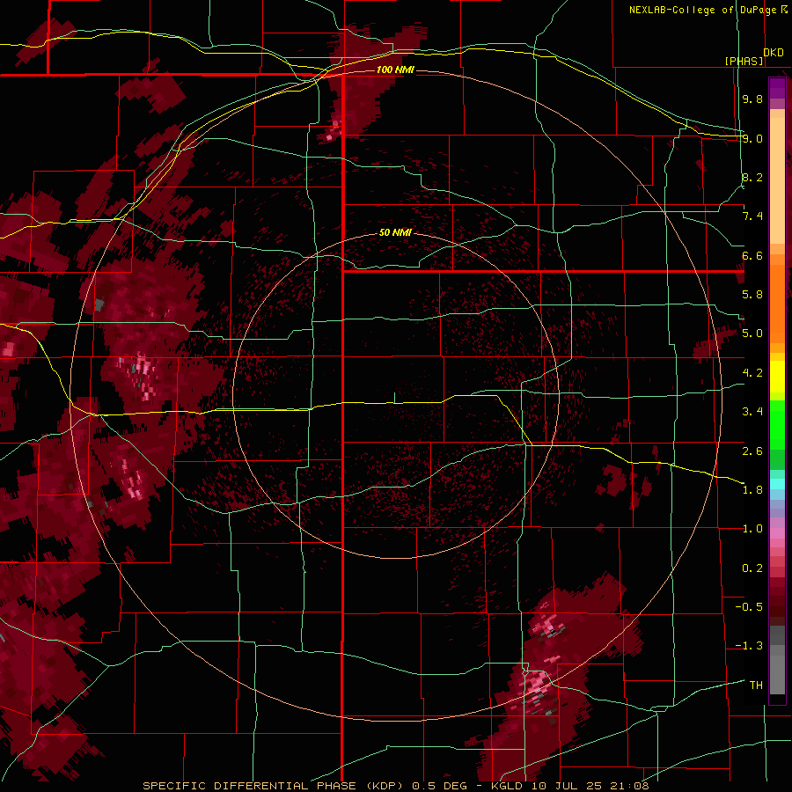Image resolution: width=792 pixels, height=792 pixels.
Task: Click the 1.8 scale value
Action: pyautogui.click(x=752, y=490)
